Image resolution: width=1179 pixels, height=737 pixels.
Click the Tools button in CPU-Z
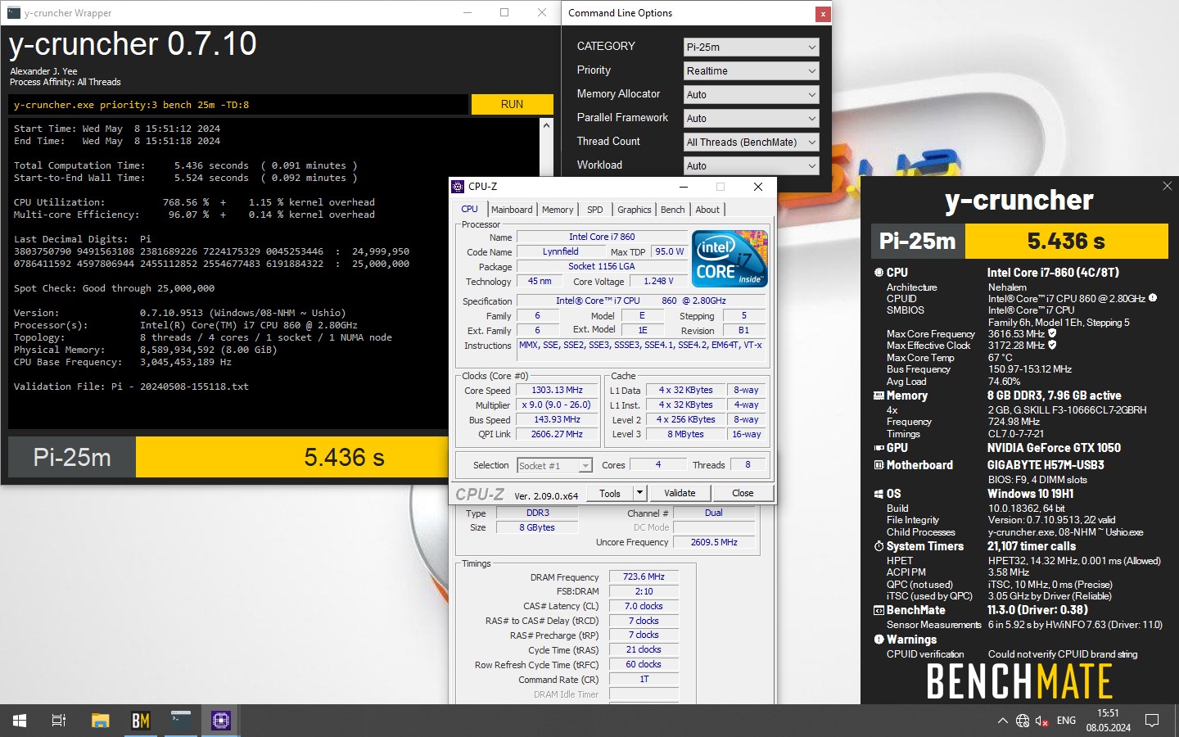(x=610, y=493)
